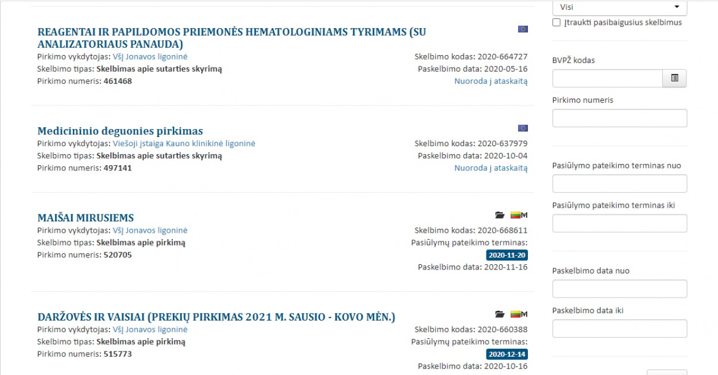Open REAGENTAI IR PAPILDOMOS PRIEMONĖS listing title
The height and width of the screenshot is (375, 718).
point(231,38)
